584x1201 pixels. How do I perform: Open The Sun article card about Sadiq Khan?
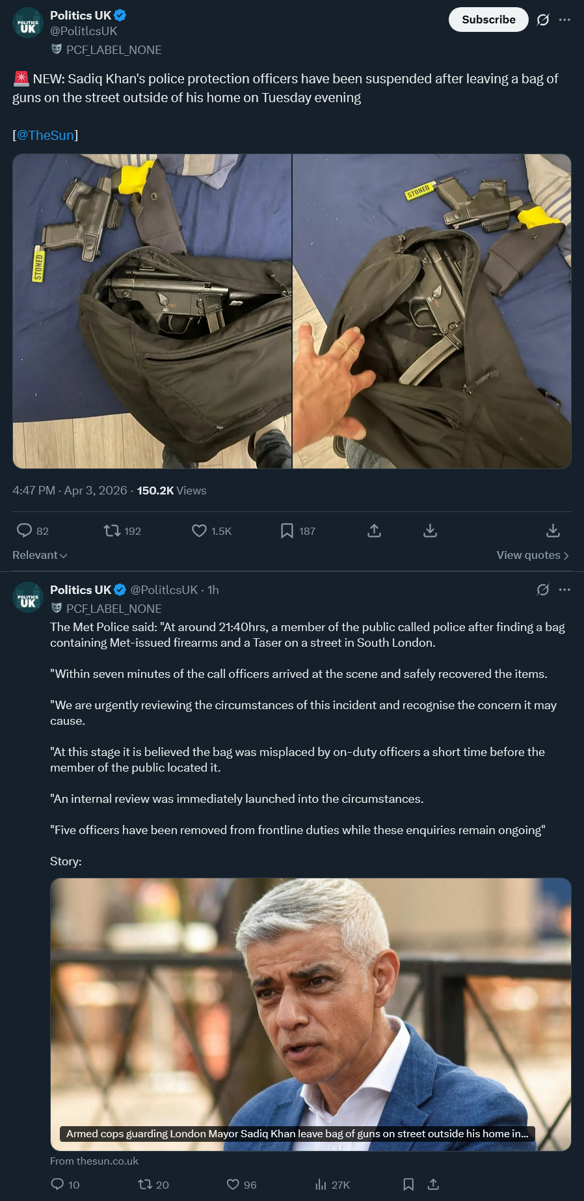pyautogui.click(x=311, y=1014)
